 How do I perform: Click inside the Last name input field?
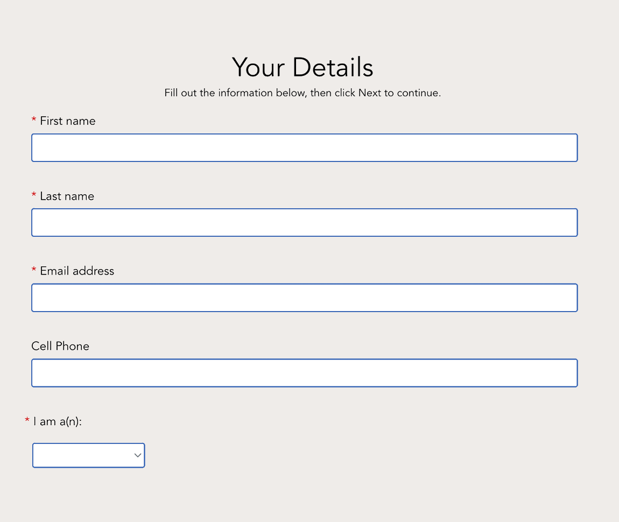click(x=304, y=222)
